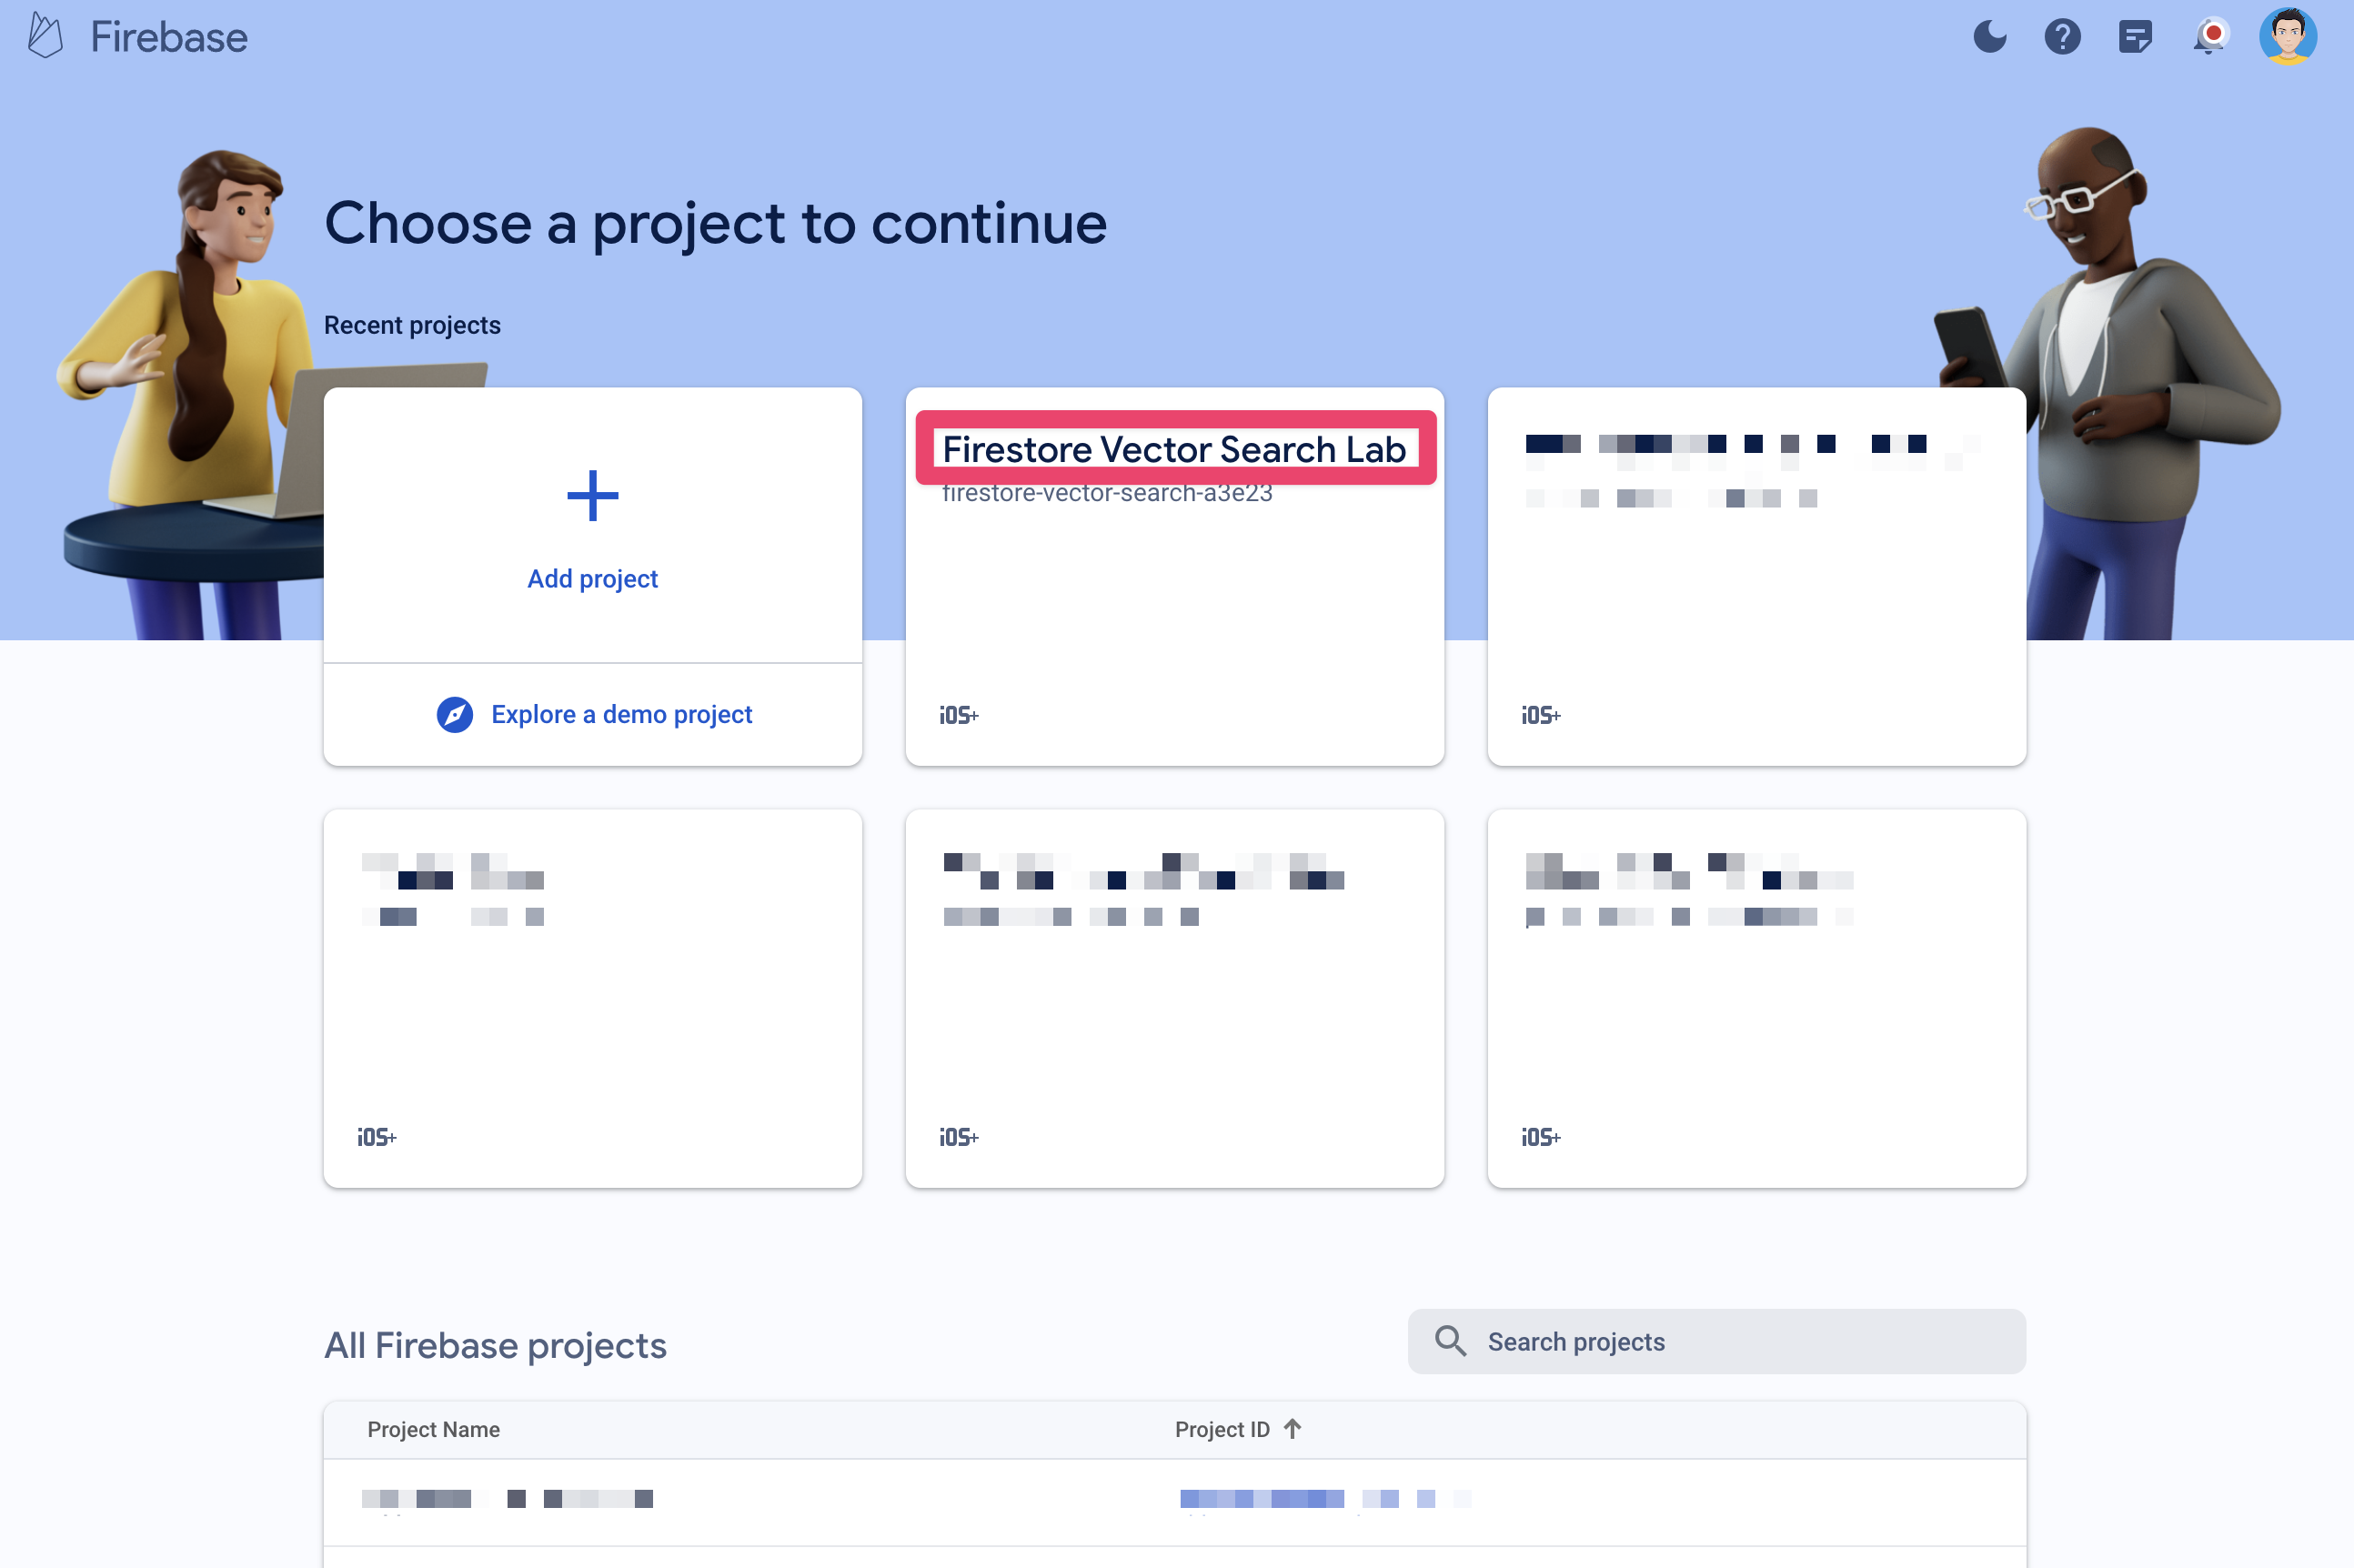Click Explore a demo project link

tap(593, 712)
